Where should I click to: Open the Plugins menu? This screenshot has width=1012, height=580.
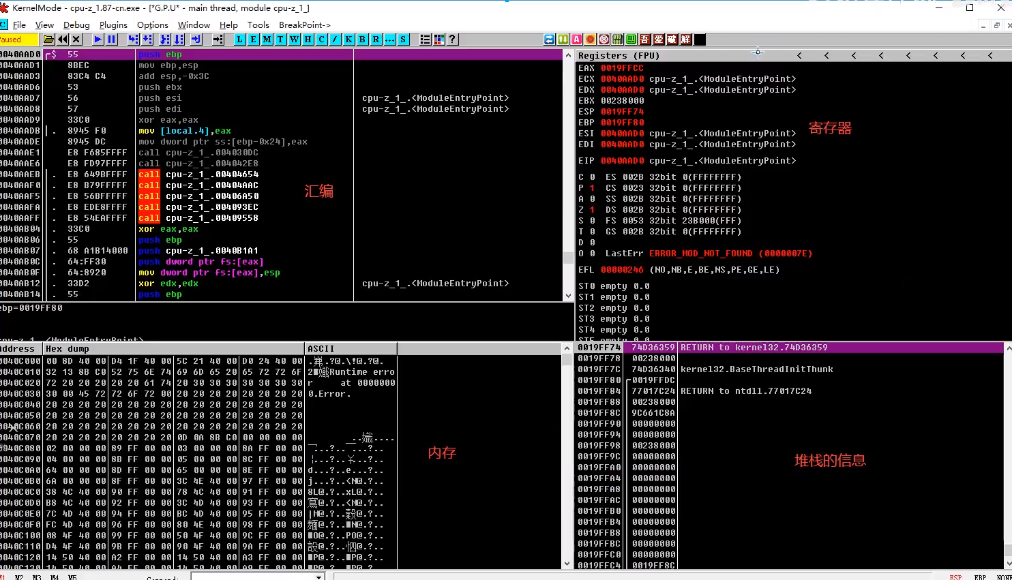point(113,25)
